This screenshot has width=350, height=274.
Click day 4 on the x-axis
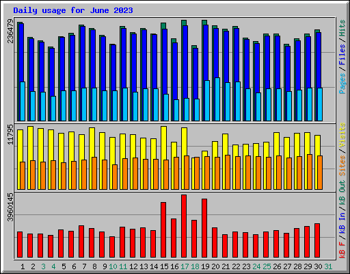pyautogui.click(x=53, y=266)
